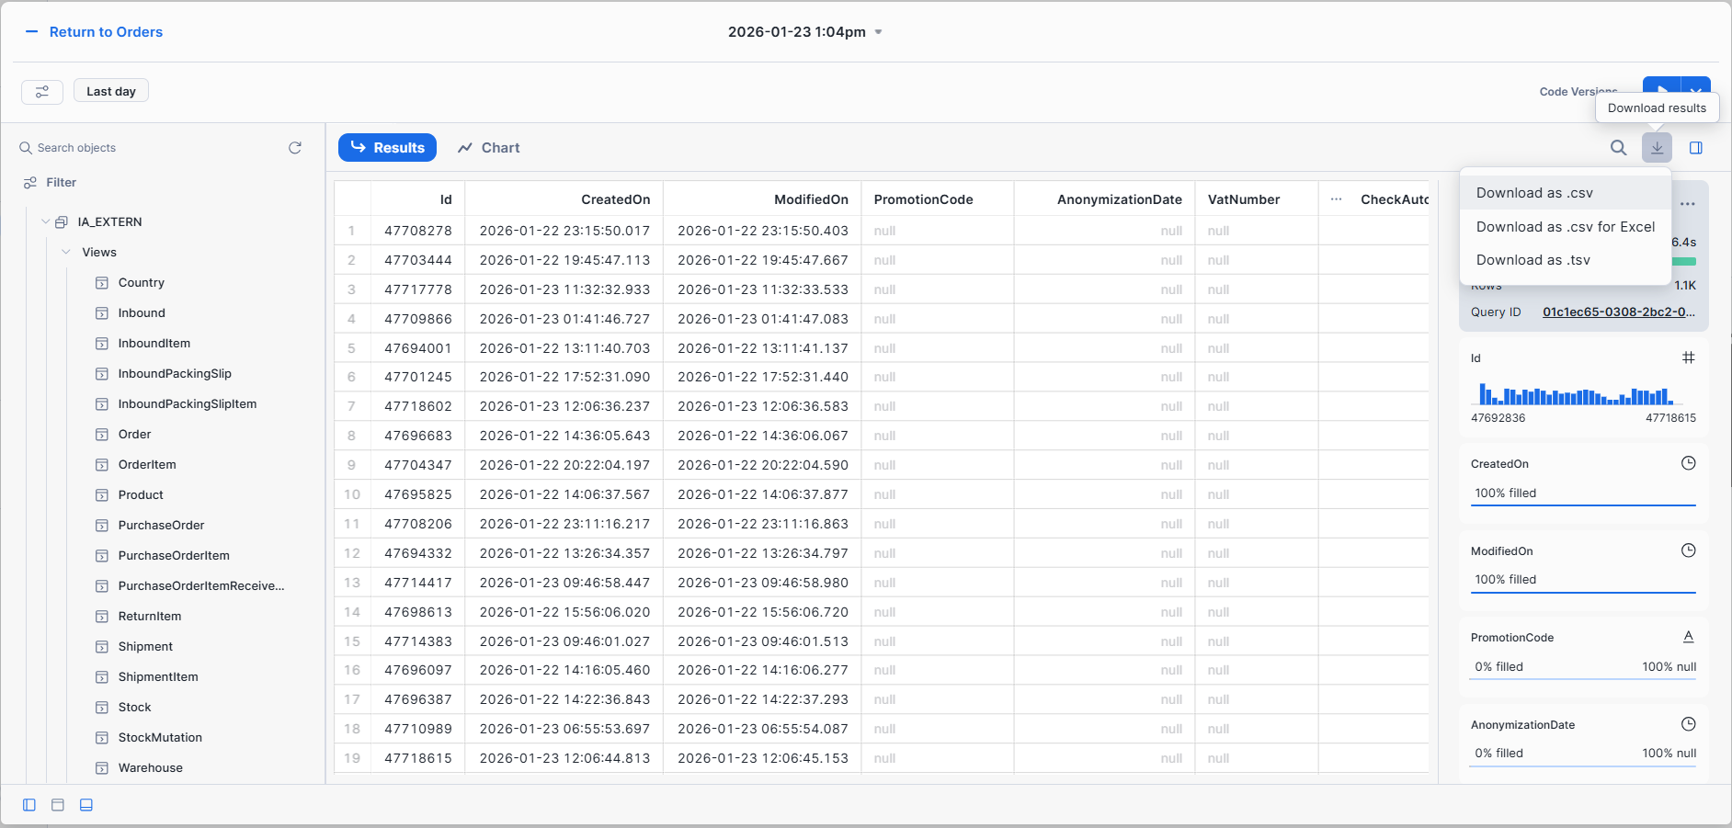Toggle the left sidebar panel at bottom

point(29,805)
